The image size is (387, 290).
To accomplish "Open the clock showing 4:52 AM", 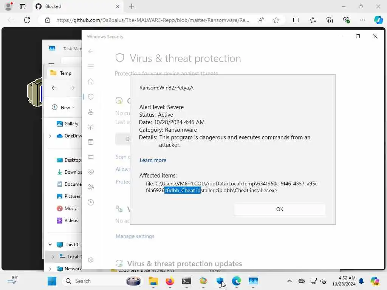I will click(x=344, y=281).
